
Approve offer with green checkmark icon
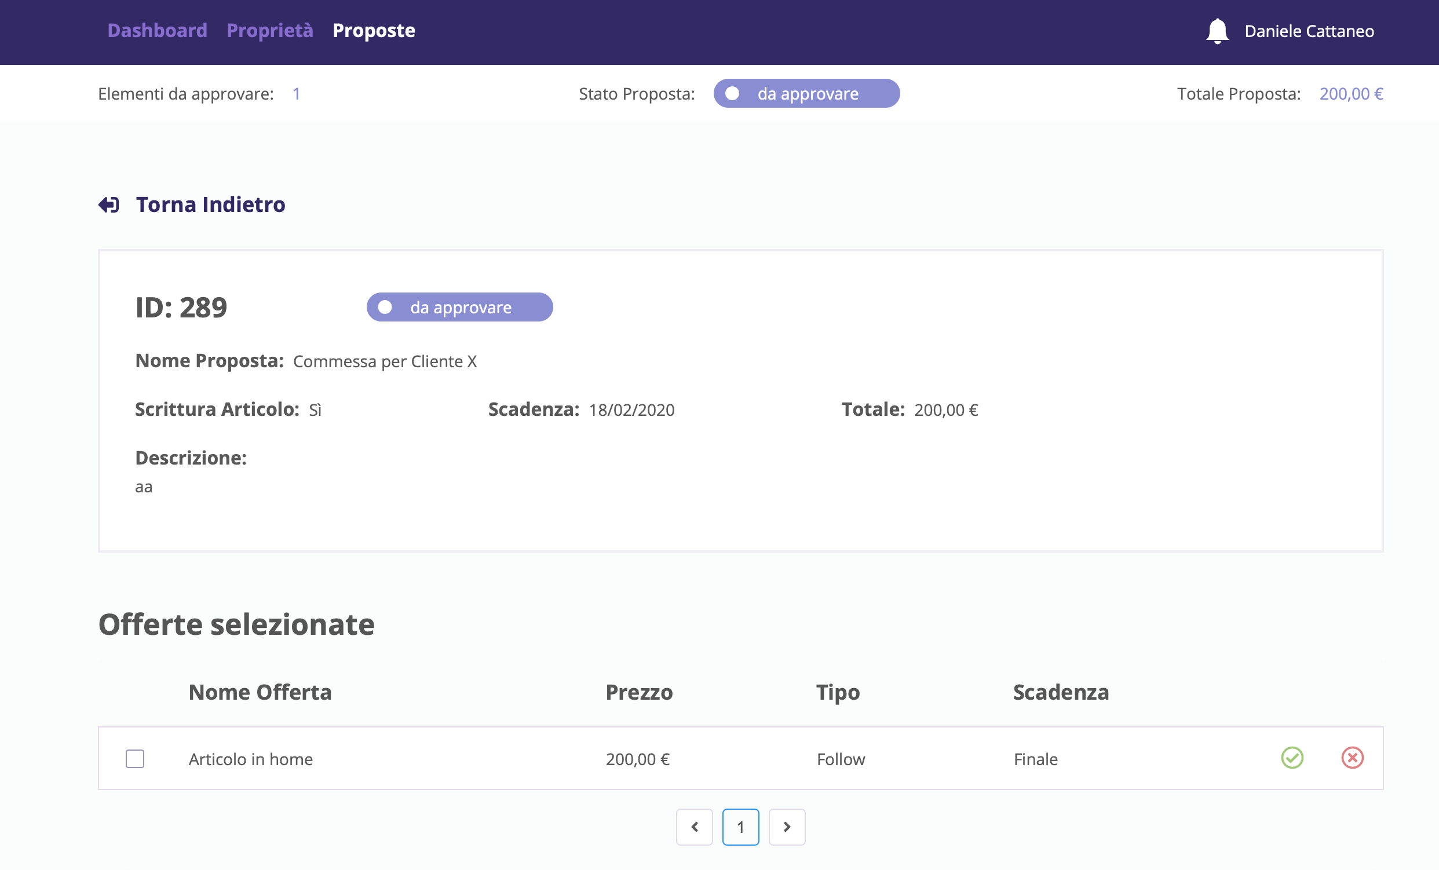[x=1292, y=758]
